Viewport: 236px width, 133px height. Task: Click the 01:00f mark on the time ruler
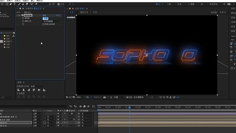tap(118, 108)
